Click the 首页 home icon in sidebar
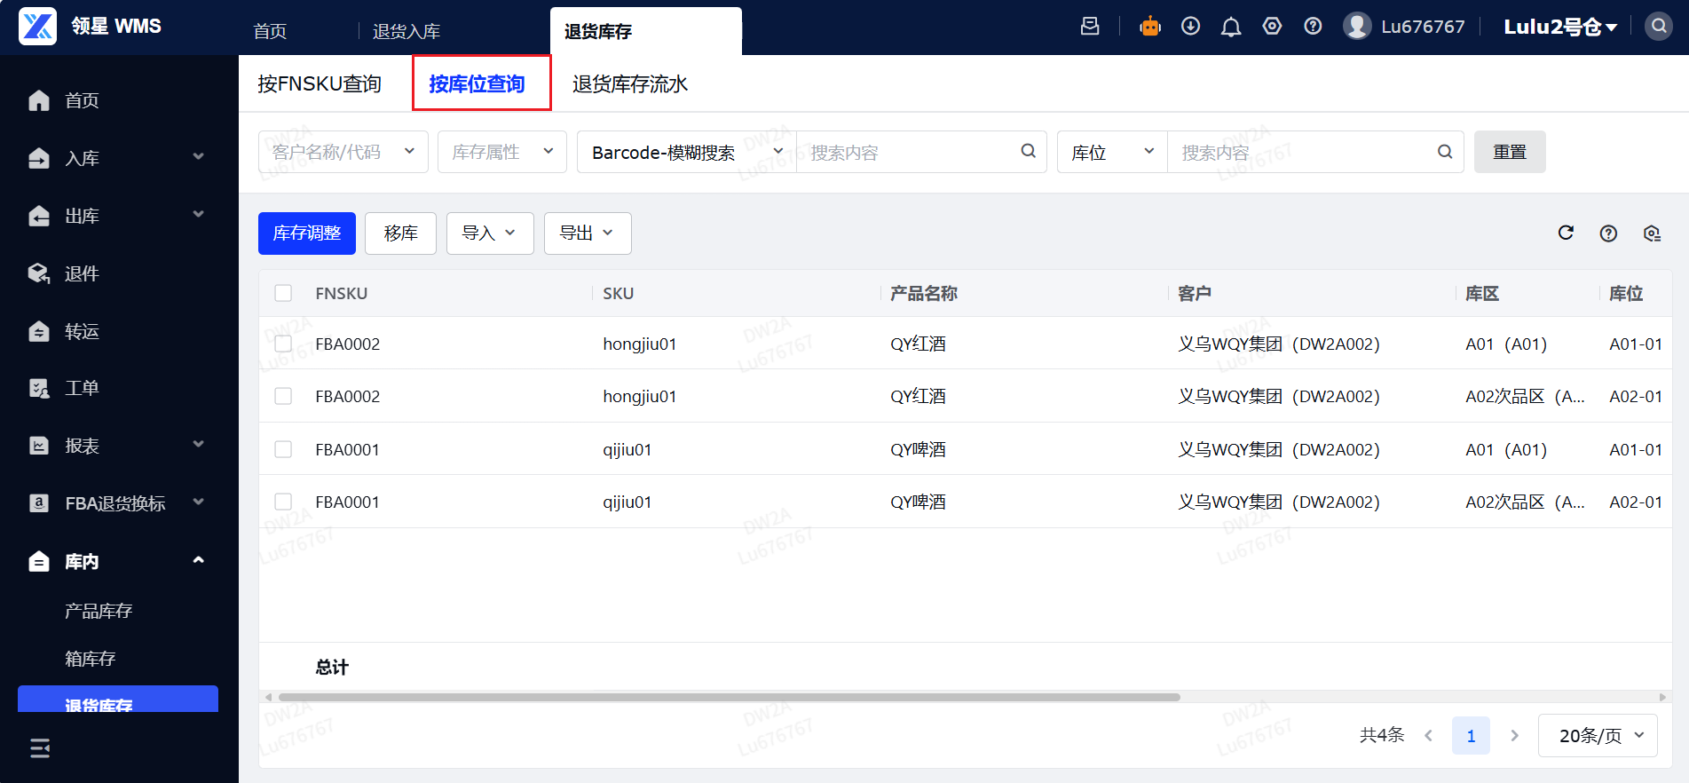 tap(39, 100)
